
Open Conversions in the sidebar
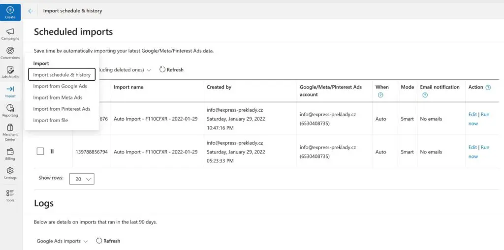(10, 53)
